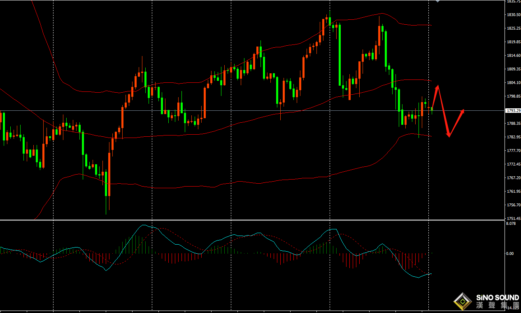Select the 1809.35 price scale value
The image size is (521, 313).
pos(513,69)
